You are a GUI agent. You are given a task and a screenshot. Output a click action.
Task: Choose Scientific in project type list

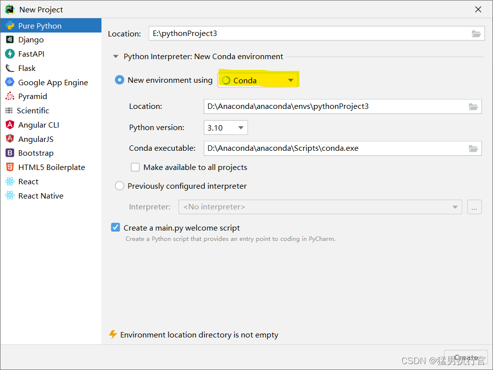[x=51, y=110]
